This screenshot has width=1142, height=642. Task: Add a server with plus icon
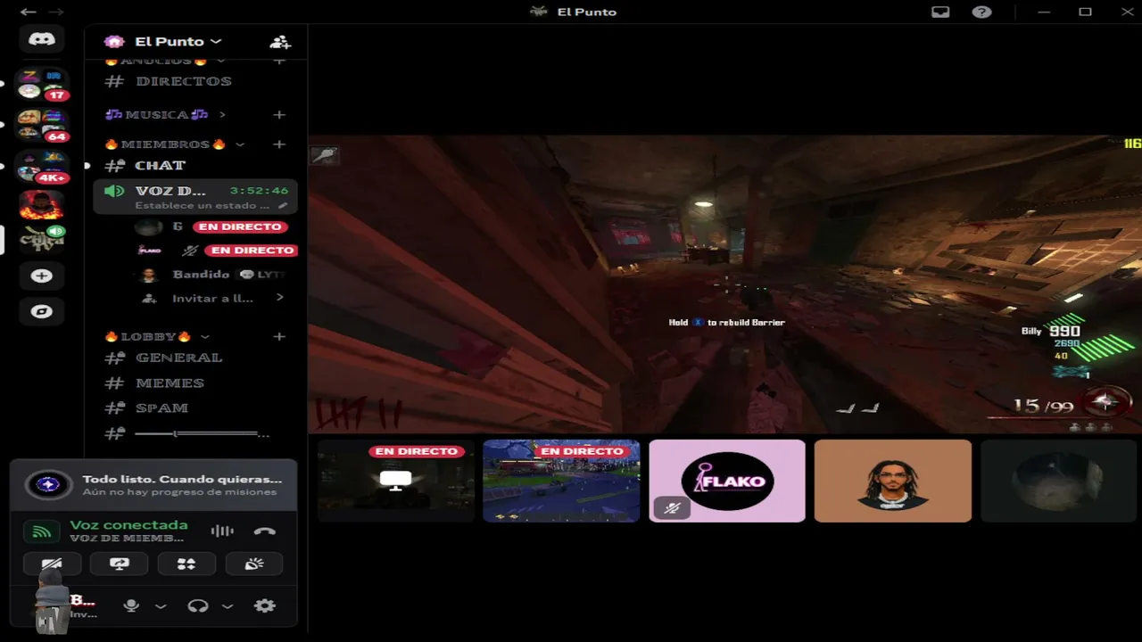point(42,276)
